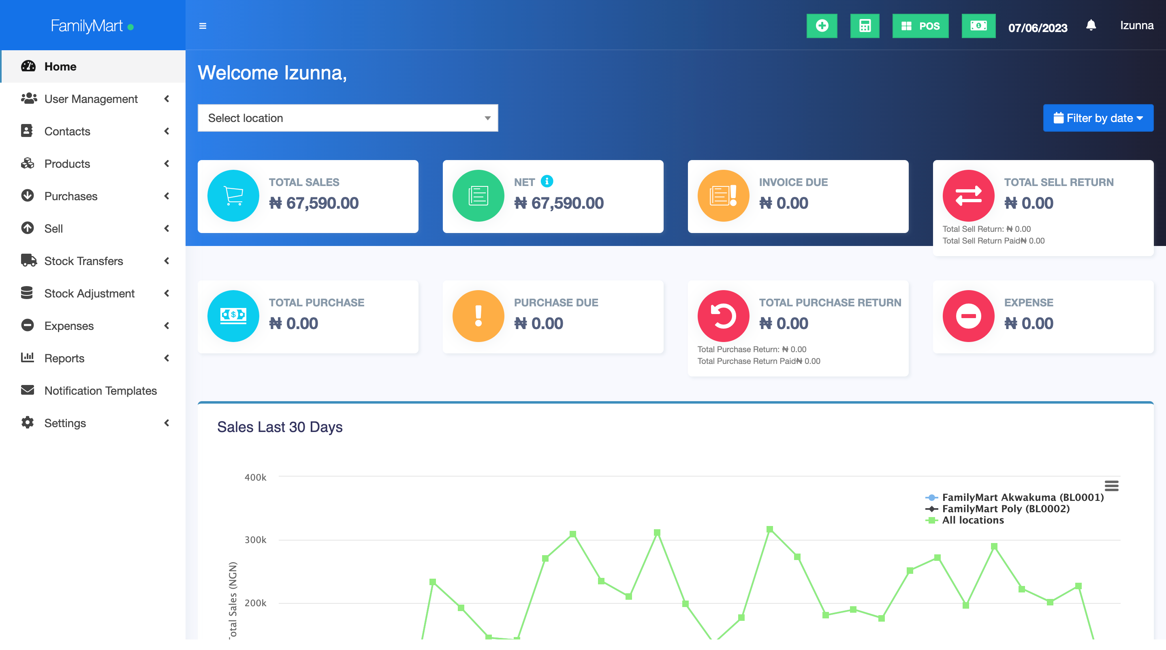Open the Izunna user menu
This screenshot has height=650, width=1166.
[x=1136, y=26]
